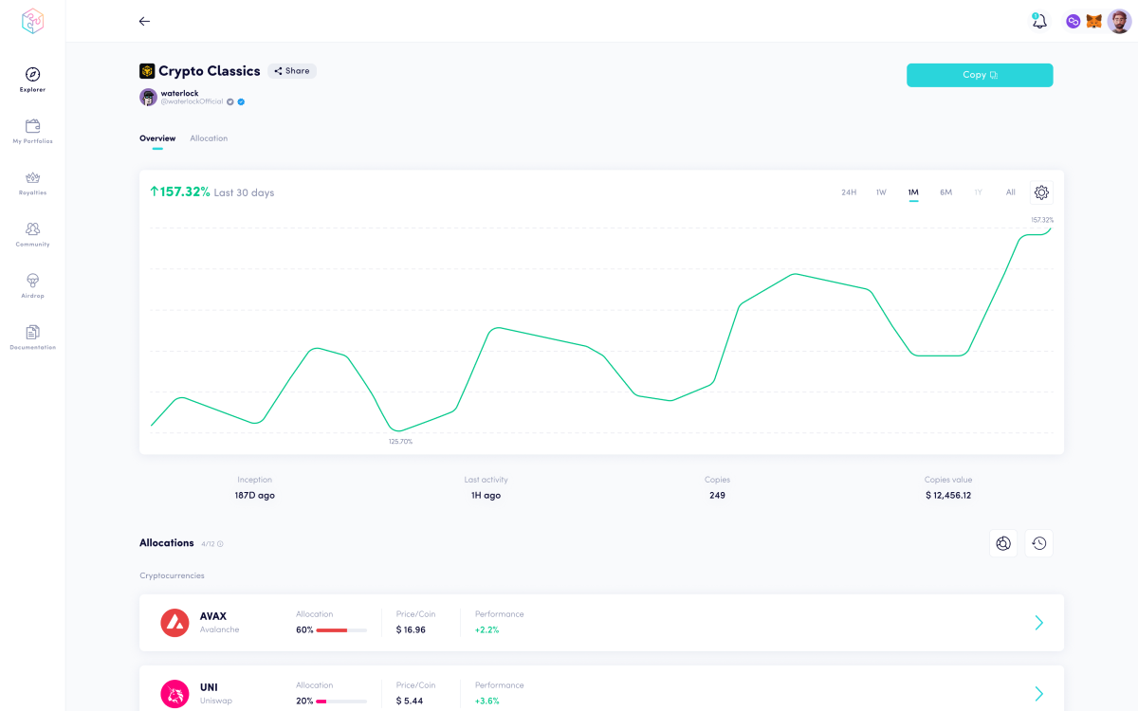The image size is (1138, 711).
Task: Click the MetaMask fox wallet icon
Action: click(x=1093, y=21)
